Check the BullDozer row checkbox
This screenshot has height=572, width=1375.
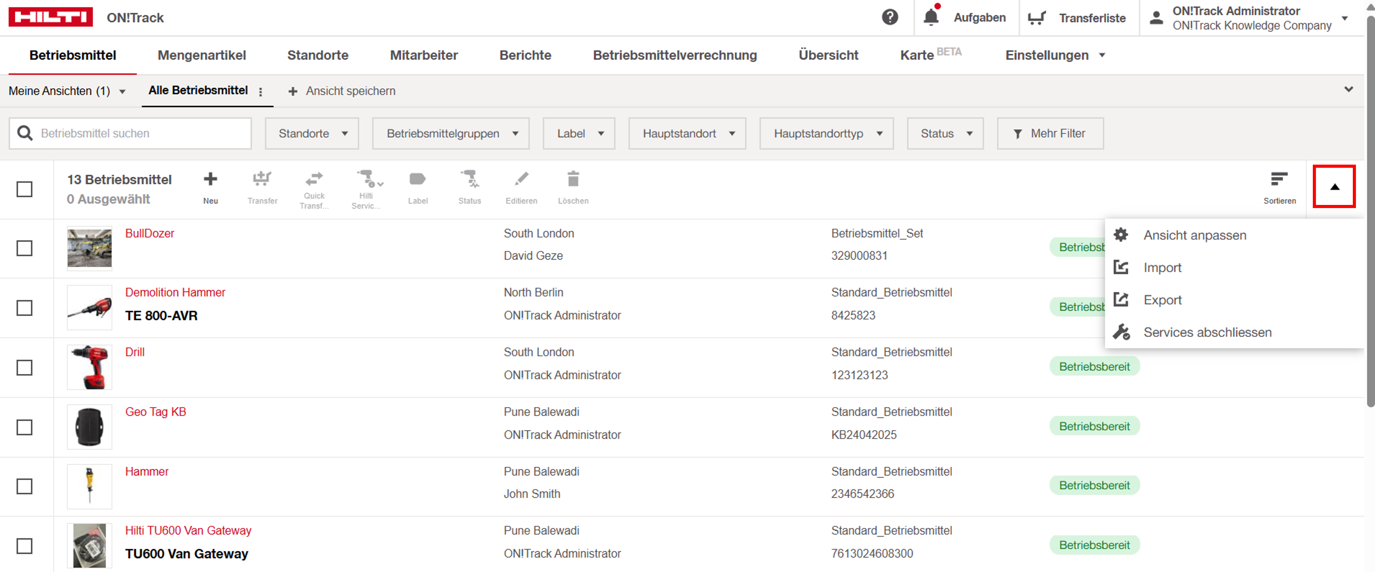(x=24, y=248)
